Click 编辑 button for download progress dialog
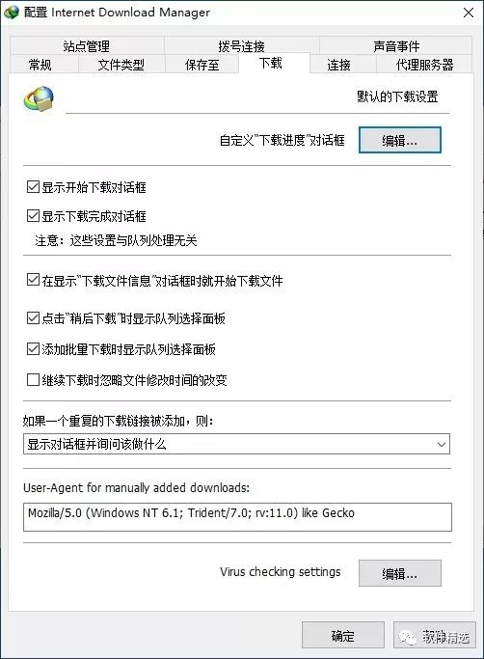This screenshot has height=659, width=484. pyautogui.click(x=399, y=140)
